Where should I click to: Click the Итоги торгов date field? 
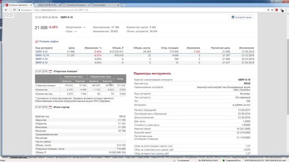pos(41,107)
